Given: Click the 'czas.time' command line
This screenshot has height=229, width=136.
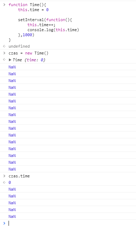Looking at the screenshot, I should [x=19, y=176].
